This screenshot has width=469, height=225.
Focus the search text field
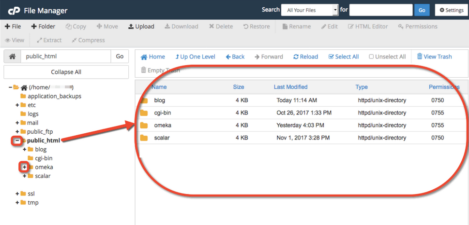pyautogui.click(x=381, y=10)
